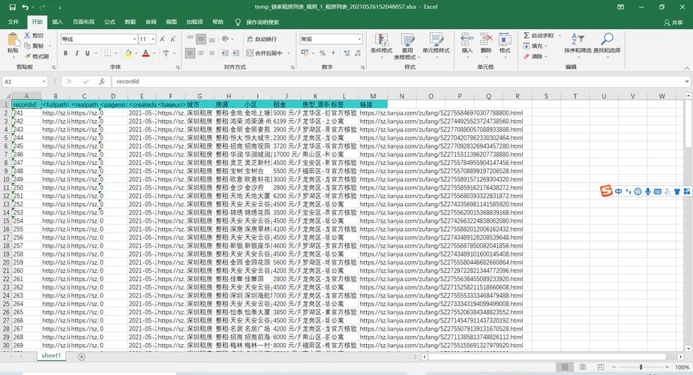Click the Paste (粘贴) clipboard icon
Viewport: 693px width, 375px height.
[13, 40]
